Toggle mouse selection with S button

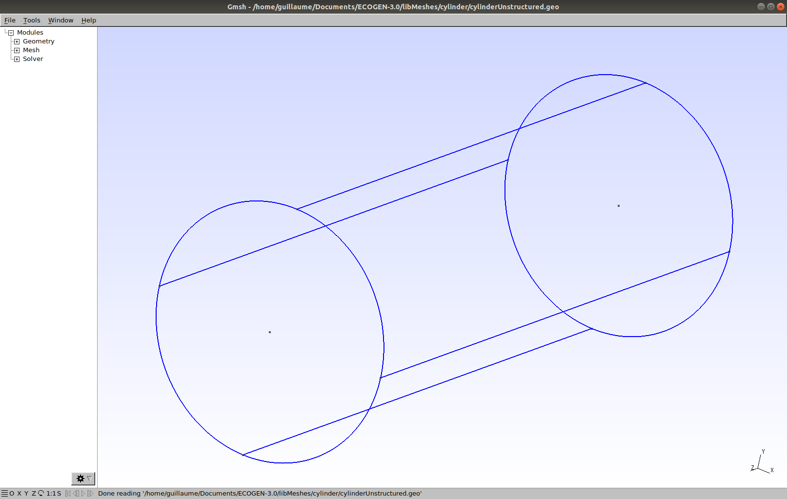click(x=59, y=493)
